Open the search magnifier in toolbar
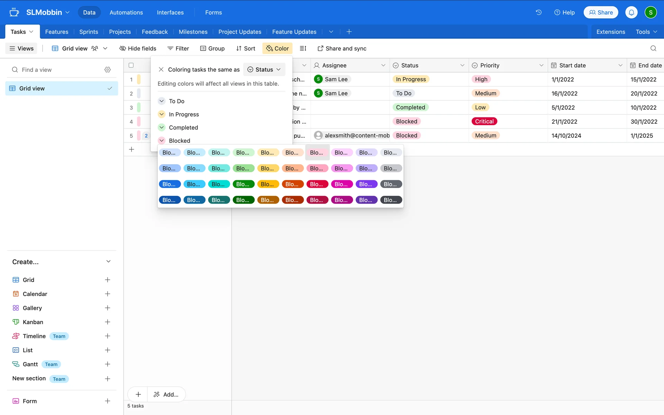This screenshot has width=664, height=415. 653,48
